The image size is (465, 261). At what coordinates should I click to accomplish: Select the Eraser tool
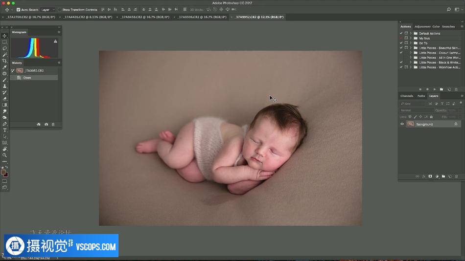pyautogui.click(x=4, y=99)
